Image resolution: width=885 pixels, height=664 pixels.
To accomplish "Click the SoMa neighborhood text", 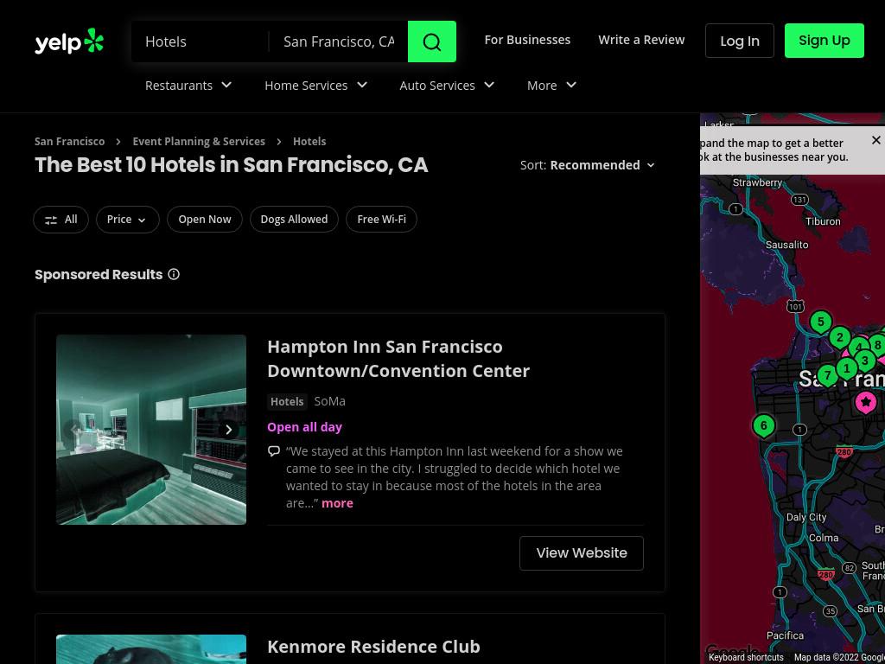I will pos(329,401).
